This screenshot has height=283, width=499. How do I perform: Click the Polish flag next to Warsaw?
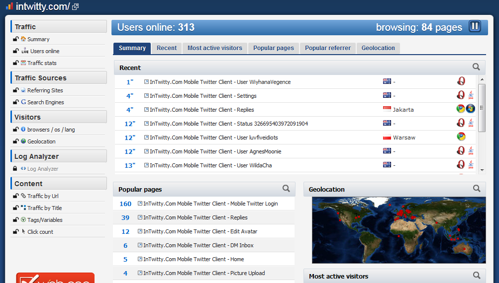tap(387, 137)
